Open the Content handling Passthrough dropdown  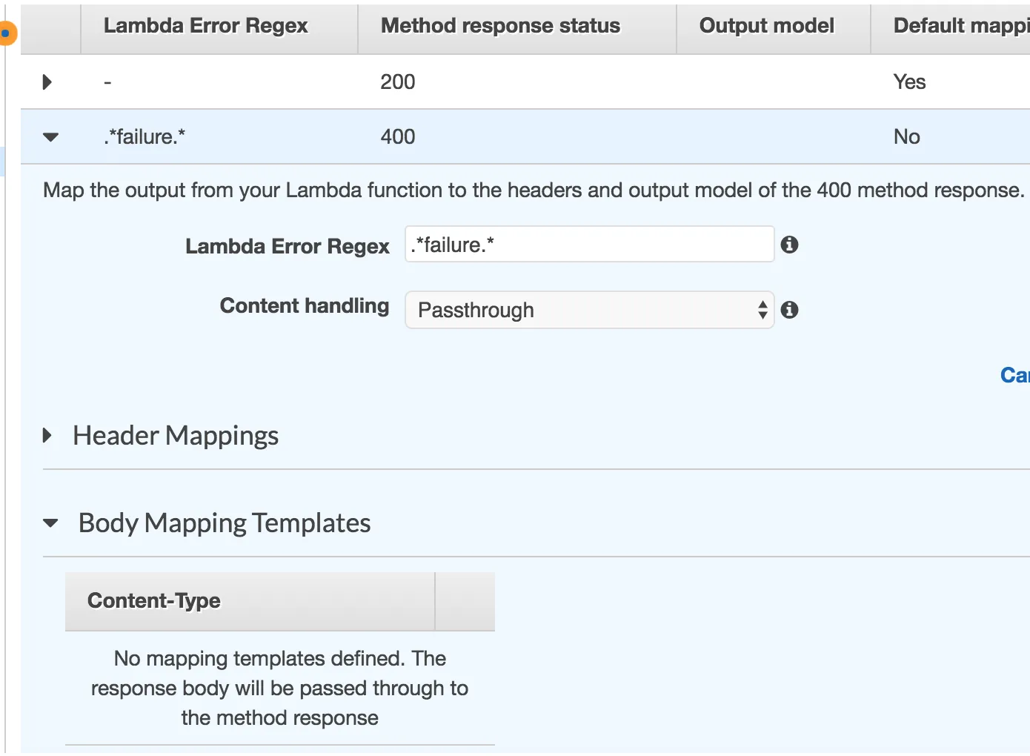[x=589, y=310]
